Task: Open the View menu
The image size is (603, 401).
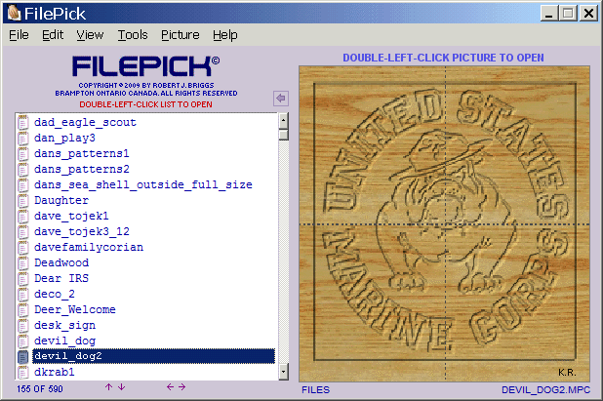Action: point(90,35)
